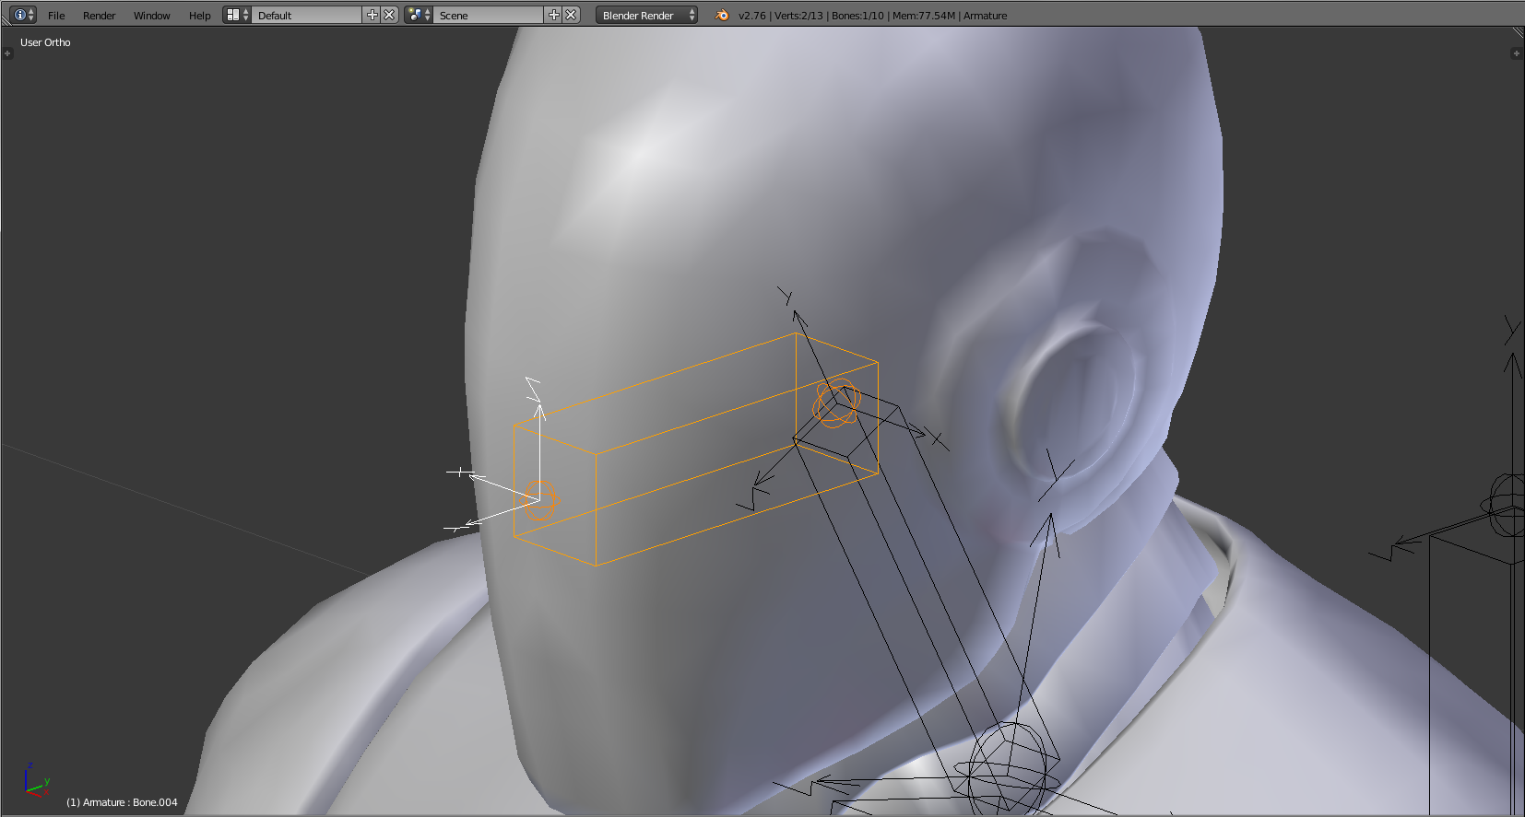Image resolution: width=1525 pixels, height=817 pixels.
Task: Click the version and scene statistics text
Action: point(872,16)
